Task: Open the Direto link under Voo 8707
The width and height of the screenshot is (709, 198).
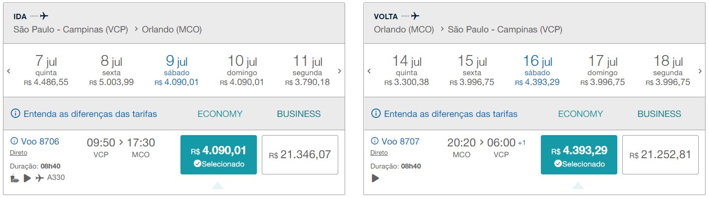Action: 379,153
